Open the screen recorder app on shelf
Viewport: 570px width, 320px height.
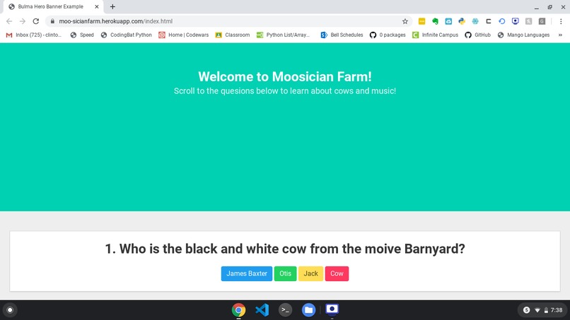(332, 310)
